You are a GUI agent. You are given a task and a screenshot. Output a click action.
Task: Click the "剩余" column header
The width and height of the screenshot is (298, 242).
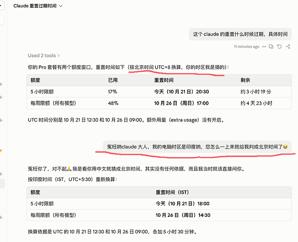click(245, 80)
